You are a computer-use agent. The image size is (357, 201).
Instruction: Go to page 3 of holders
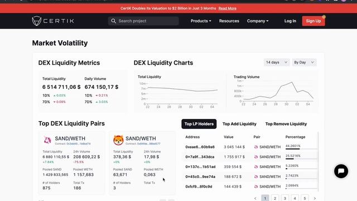click(285, 198)
